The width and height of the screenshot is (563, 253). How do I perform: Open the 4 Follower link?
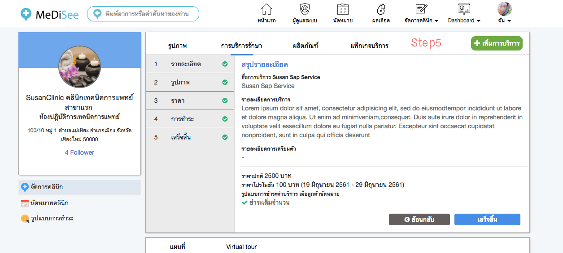click(x=79, y=152)
